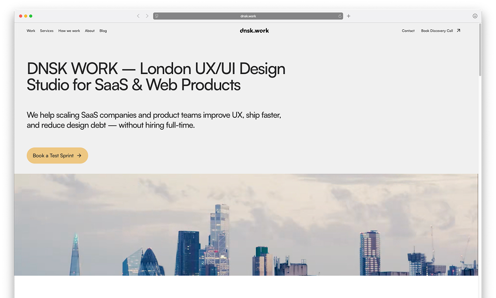Visit the Blog link in navigation
This screenshot has height=298, width=496.
pos(103,31)
